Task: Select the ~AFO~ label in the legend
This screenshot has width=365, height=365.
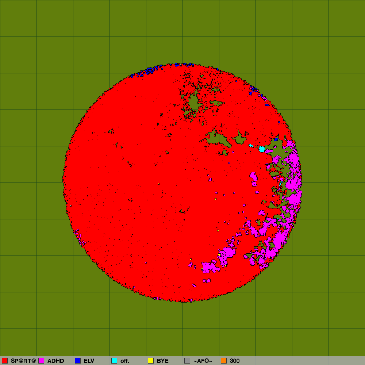Action: tap(203, 361)
